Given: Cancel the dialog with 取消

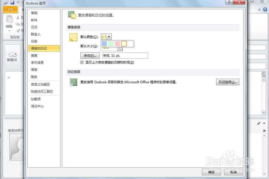Looking at the screenshot, I should (x=233, y=172).
